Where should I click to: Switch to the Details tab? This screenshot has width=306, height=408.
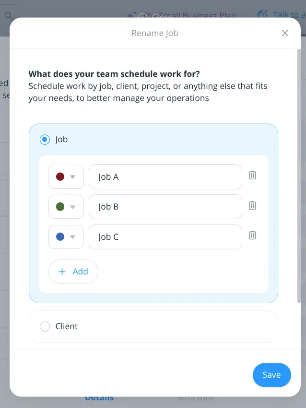(99, 397)
